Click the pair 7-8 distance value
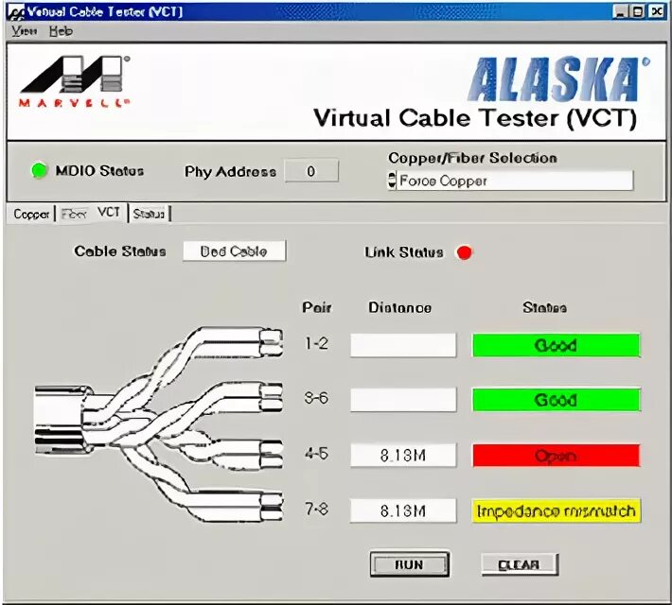This screenshot has height=605, width=672. (x=403, y=510)
